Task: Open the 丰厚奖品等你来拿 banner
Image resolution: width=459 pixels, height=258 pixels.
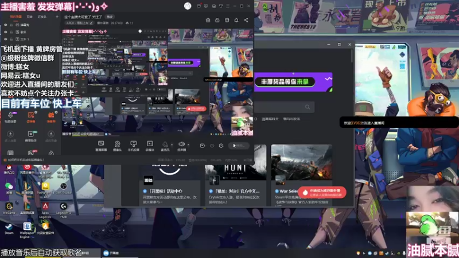Action: point(293,82)
